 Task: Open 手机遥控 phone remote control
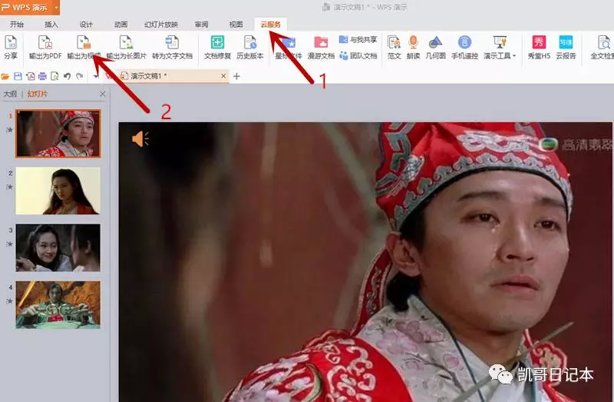tap(464, 47)
